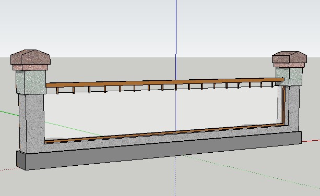Click the solid green axis line at left
The image size is (320, 196).
tap(9, 113)
